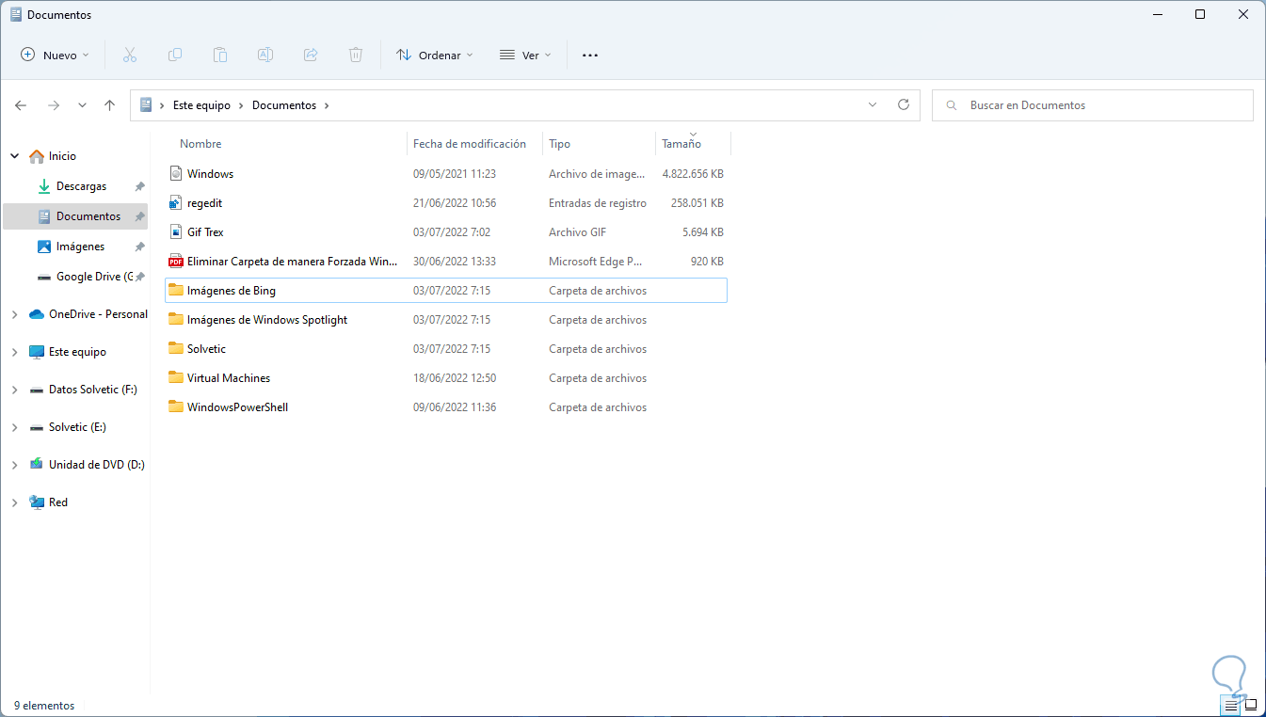Viewport: 1266px width, 717px height.
Task: Click the Rename icon in toolbar
Action: pos(265,56)
